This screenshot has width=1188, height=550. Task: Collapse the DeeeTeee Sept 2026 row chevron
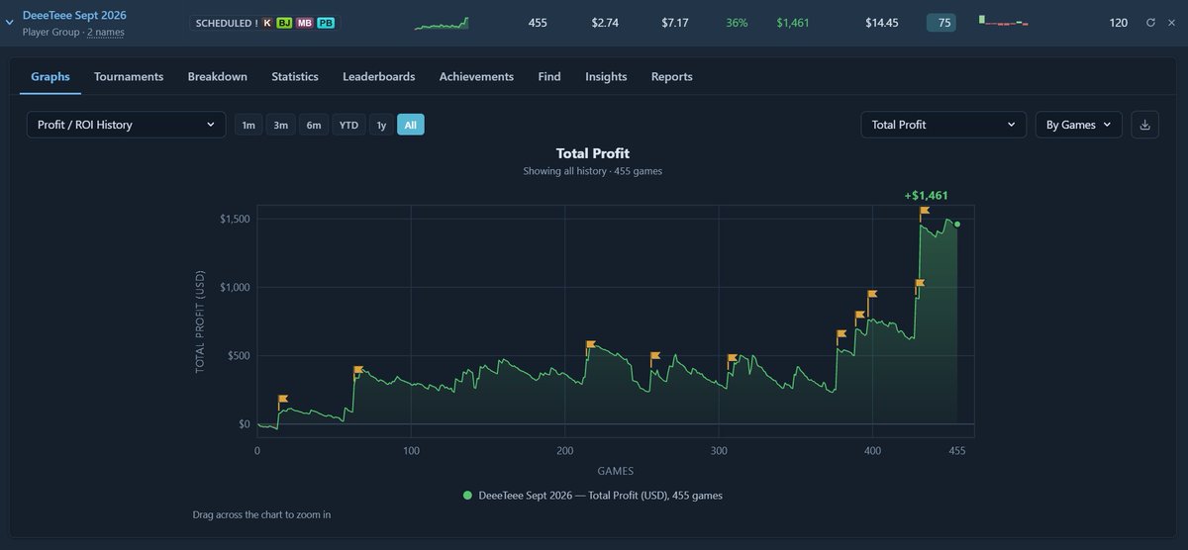9,22
